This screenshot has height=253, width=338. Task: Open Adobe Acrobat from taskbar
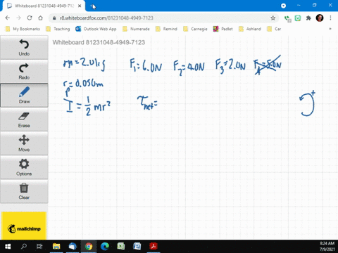(x=154, y=247)
